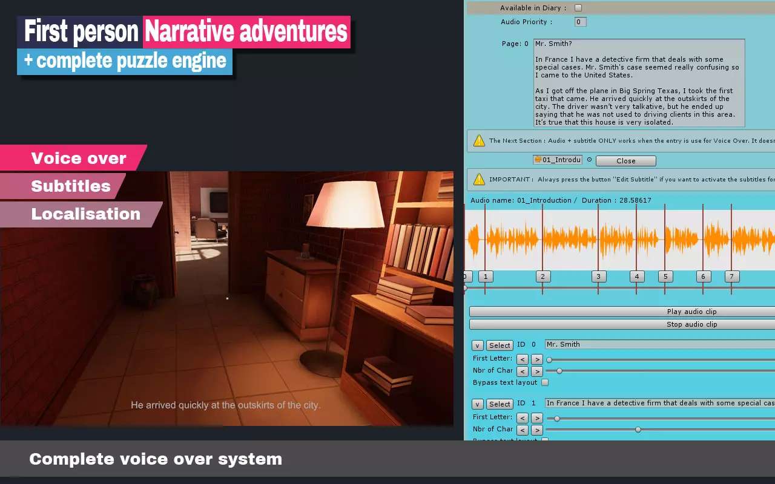The height and width of the screenshot is (484, 775).
Task: Select subtitle marker 2 on waveform
Action: [x=543, y=276]
